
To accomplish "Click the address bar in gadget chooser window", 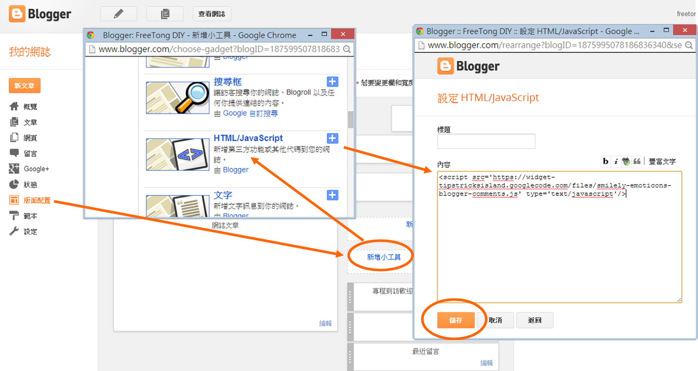I will click(x=219, y=49).
